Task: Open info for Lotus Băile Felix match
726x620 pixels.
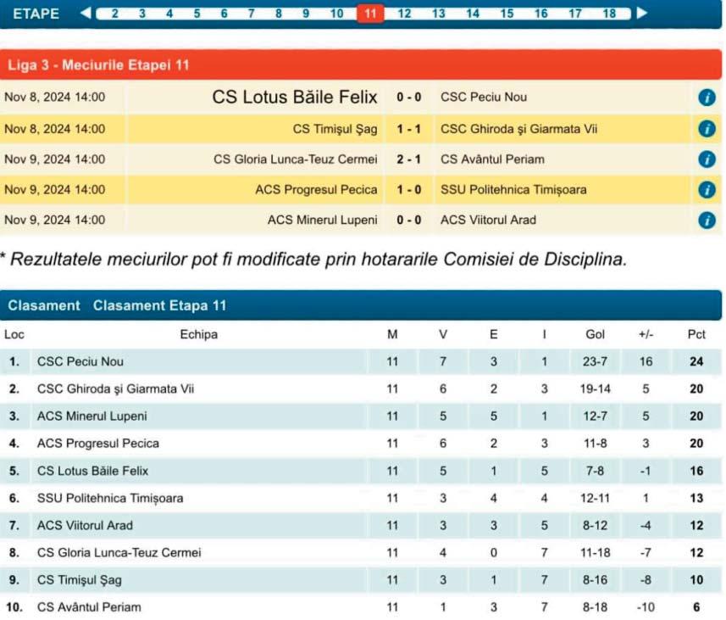Action: 707,98
